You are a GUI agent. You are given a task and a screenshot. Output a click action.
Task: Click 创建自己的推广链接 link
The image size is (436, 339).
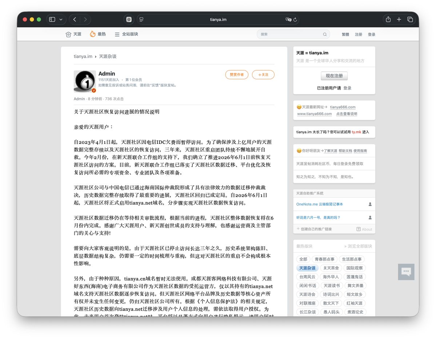click(314, 229)
